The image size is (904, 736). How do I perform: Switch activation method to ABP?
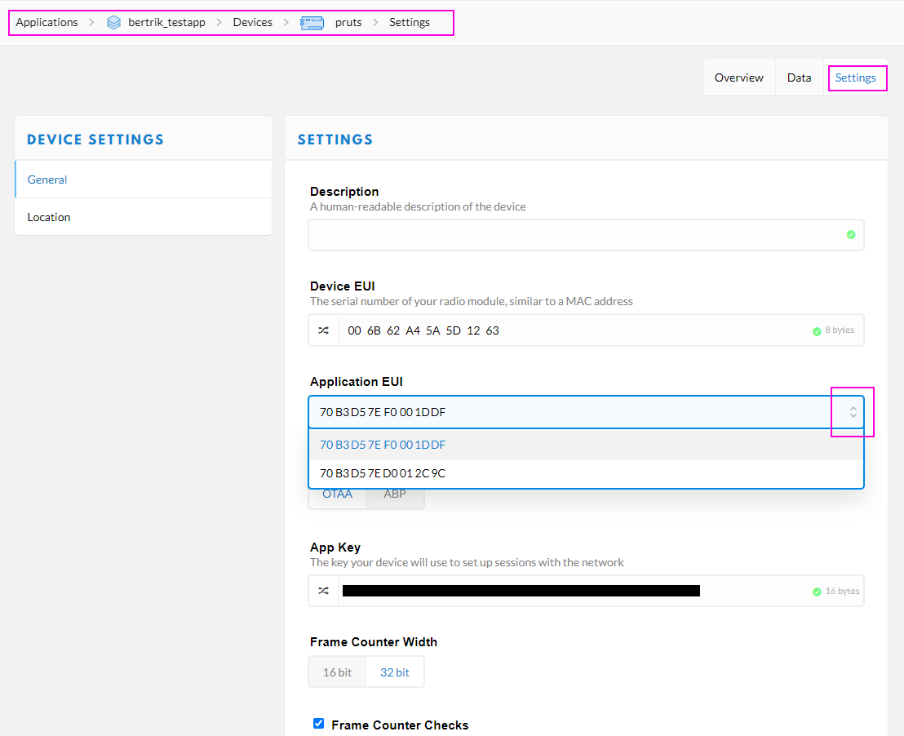pyautogui.click(x=395, y=494)
